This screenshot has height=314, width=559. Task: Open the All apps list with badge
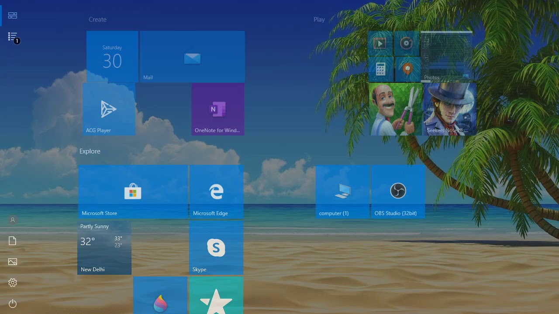tap(13, 37)
